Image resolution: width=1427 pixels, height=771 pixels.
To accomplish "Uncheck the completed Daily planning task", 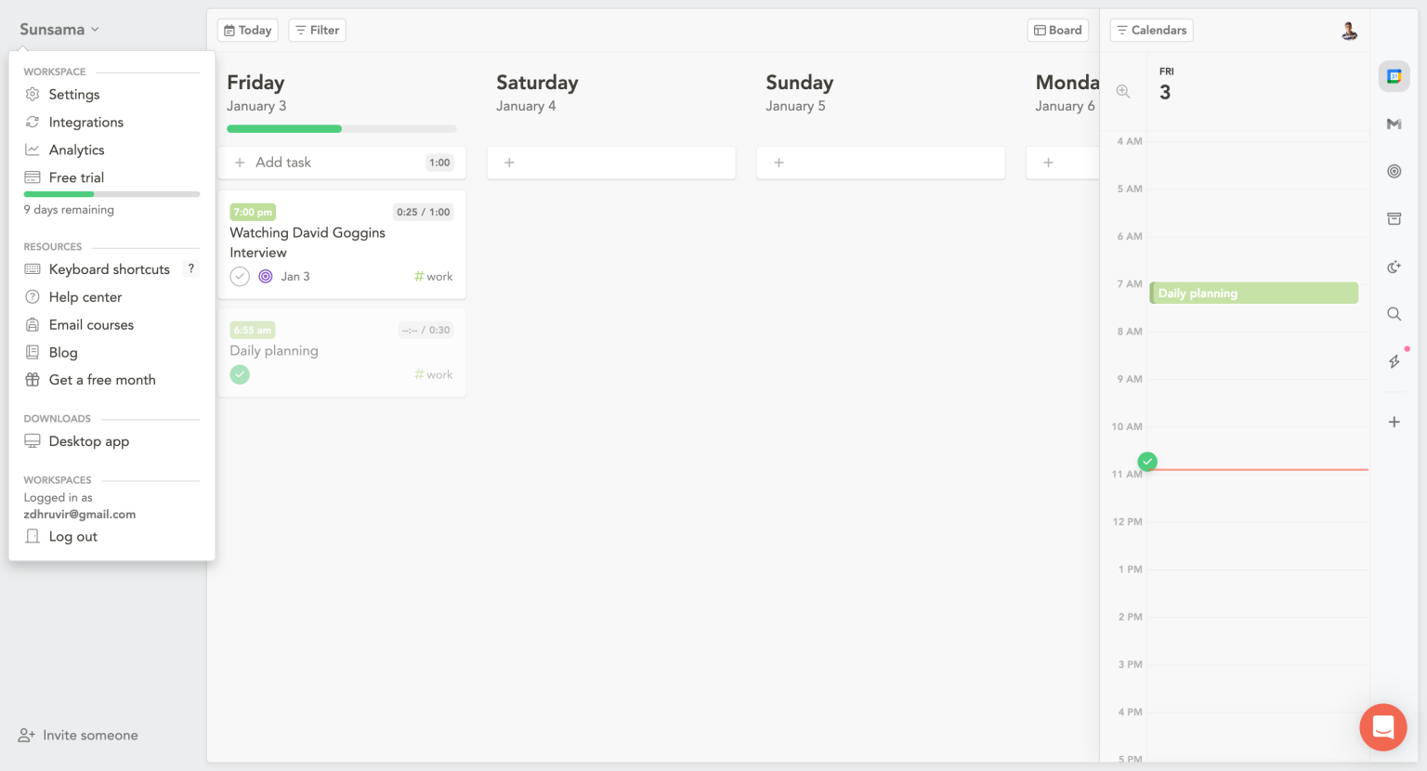I will 240,374.
